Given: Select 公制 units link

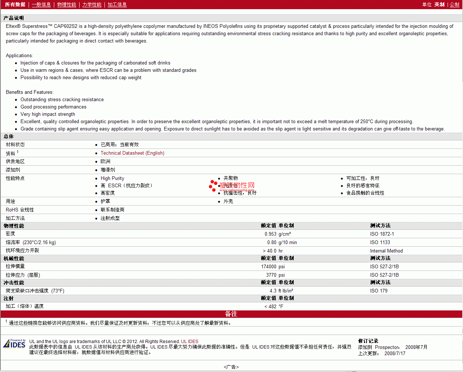Looking at the screenshot, I should point(454,4).
